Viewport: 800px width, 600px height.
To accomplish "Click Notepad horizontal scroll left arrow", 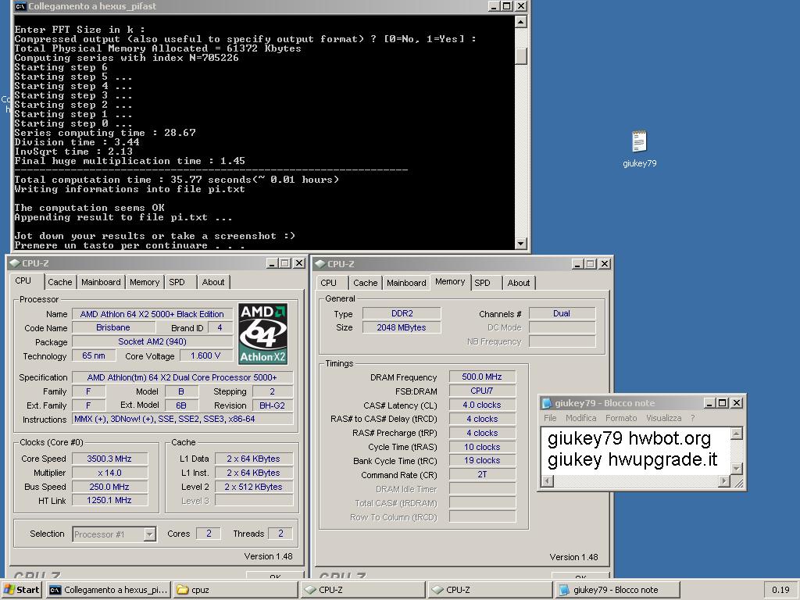I will click(547, 480).
